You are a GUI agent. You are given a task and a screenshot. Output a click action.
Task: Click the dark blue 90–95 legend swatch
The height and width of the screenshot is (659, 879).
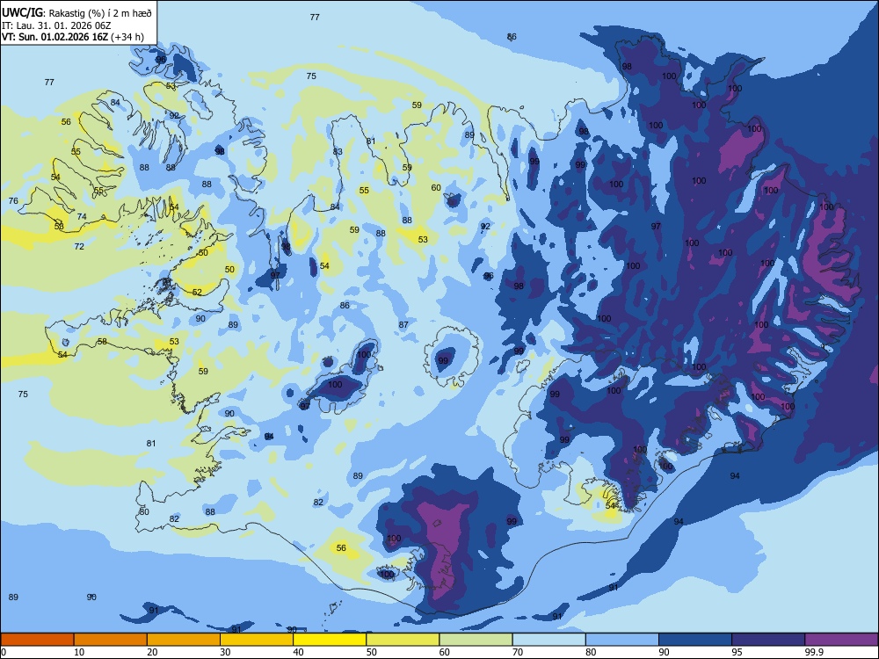click(695, 640)
